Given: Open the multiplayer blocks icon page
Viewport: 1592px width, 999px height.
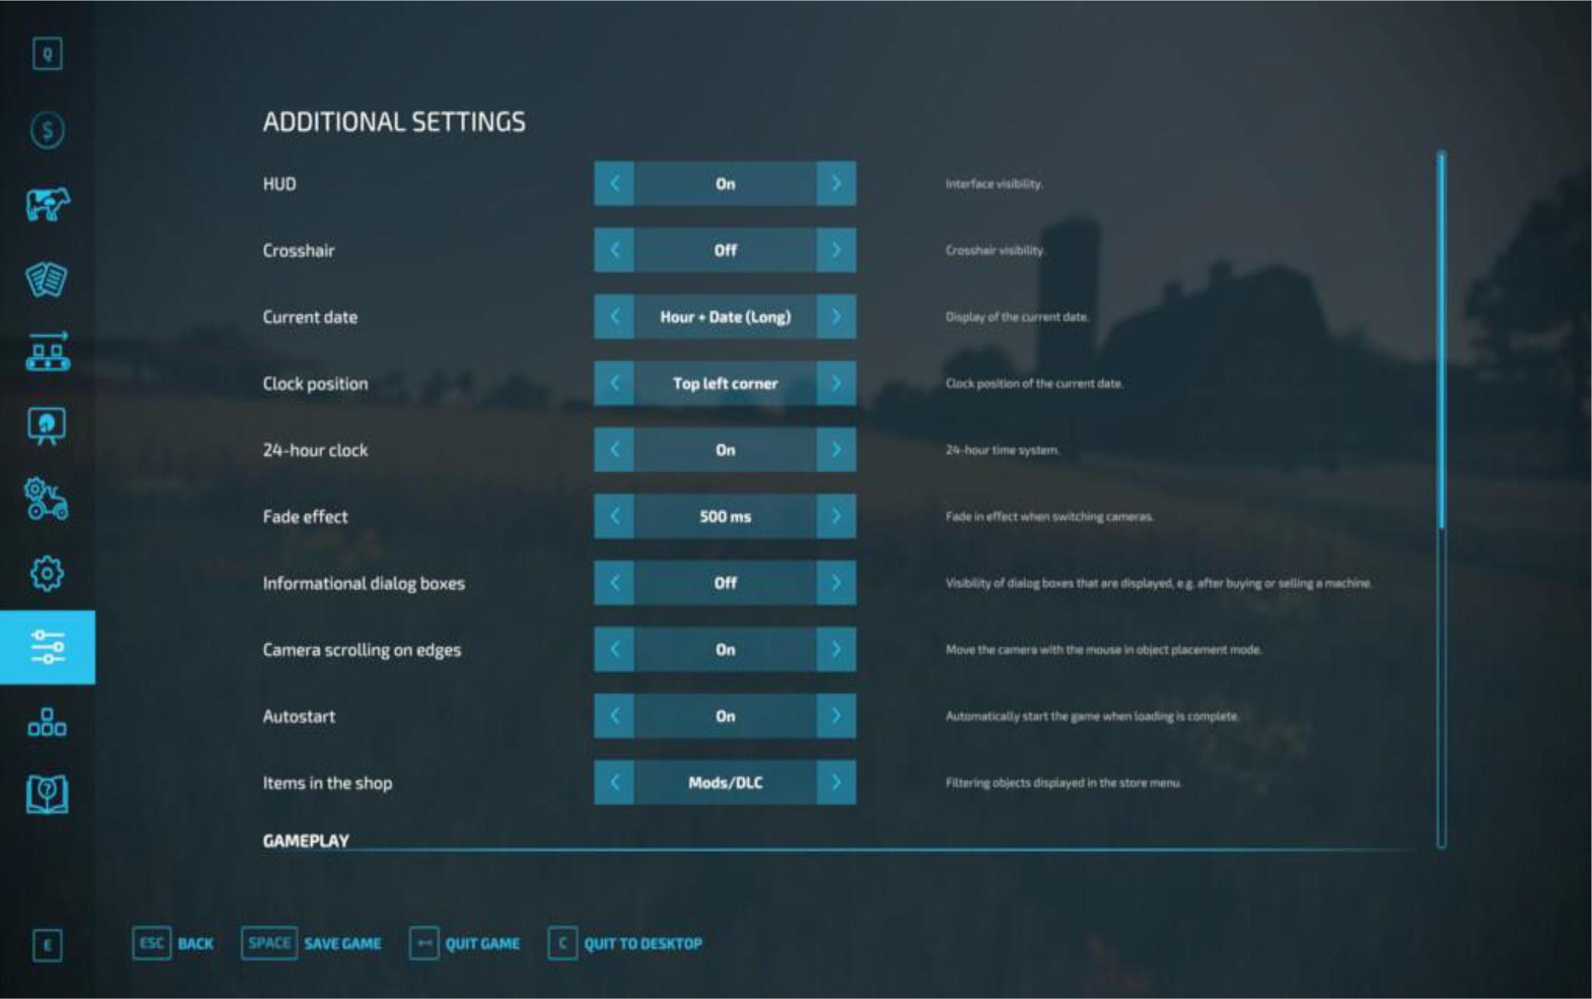Looking at the screenshot, I should click(47, 722).
